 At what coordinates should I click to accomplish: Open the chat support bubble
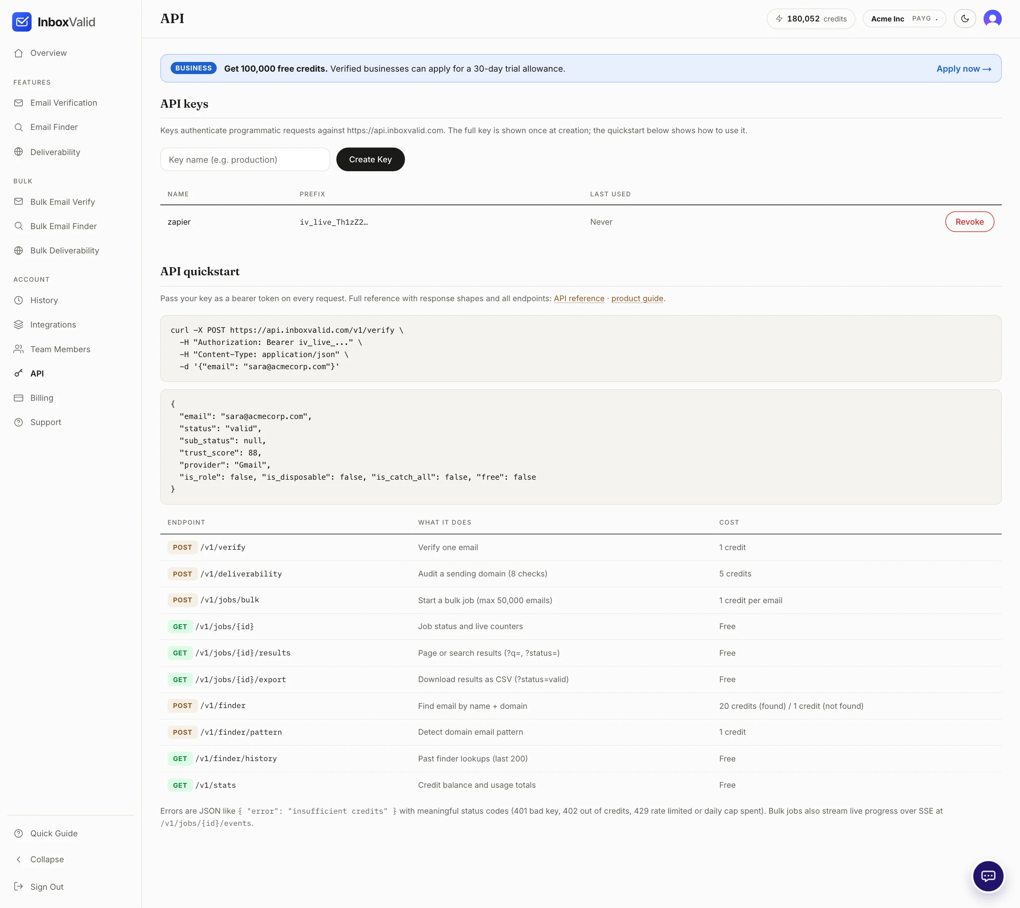(x=988, y=876)
